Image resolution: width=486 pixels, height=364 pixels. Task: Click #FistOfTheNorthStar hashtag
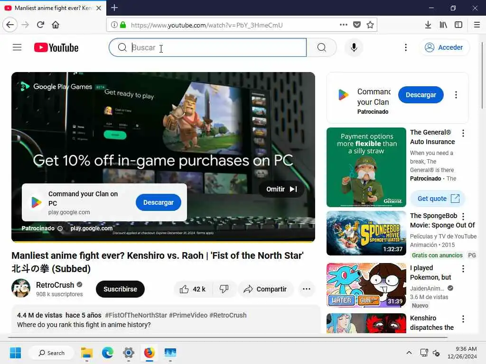[136, 315]
